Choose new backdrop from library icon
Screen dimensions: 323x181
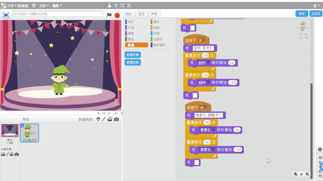(3, 154)
